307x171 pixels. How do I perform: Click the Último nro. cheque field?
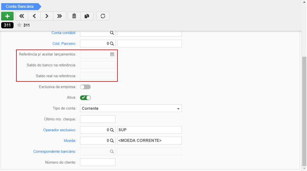click(x=98, y=119)
